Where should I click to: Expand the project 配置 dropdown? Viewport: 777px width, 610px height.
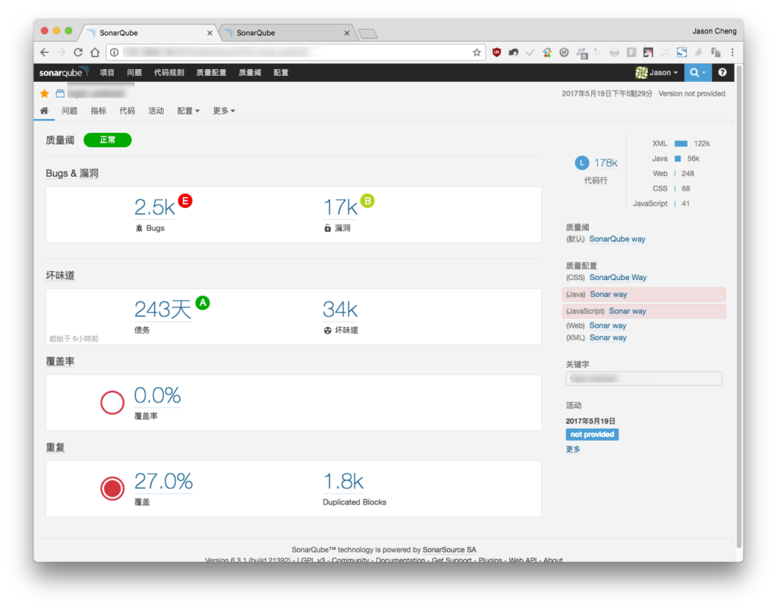pos(188,111)
